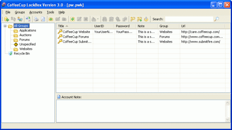232x130 pixels.
Task: Open dropdown arrow beside move-to-group icon
Action: point(98,19)
